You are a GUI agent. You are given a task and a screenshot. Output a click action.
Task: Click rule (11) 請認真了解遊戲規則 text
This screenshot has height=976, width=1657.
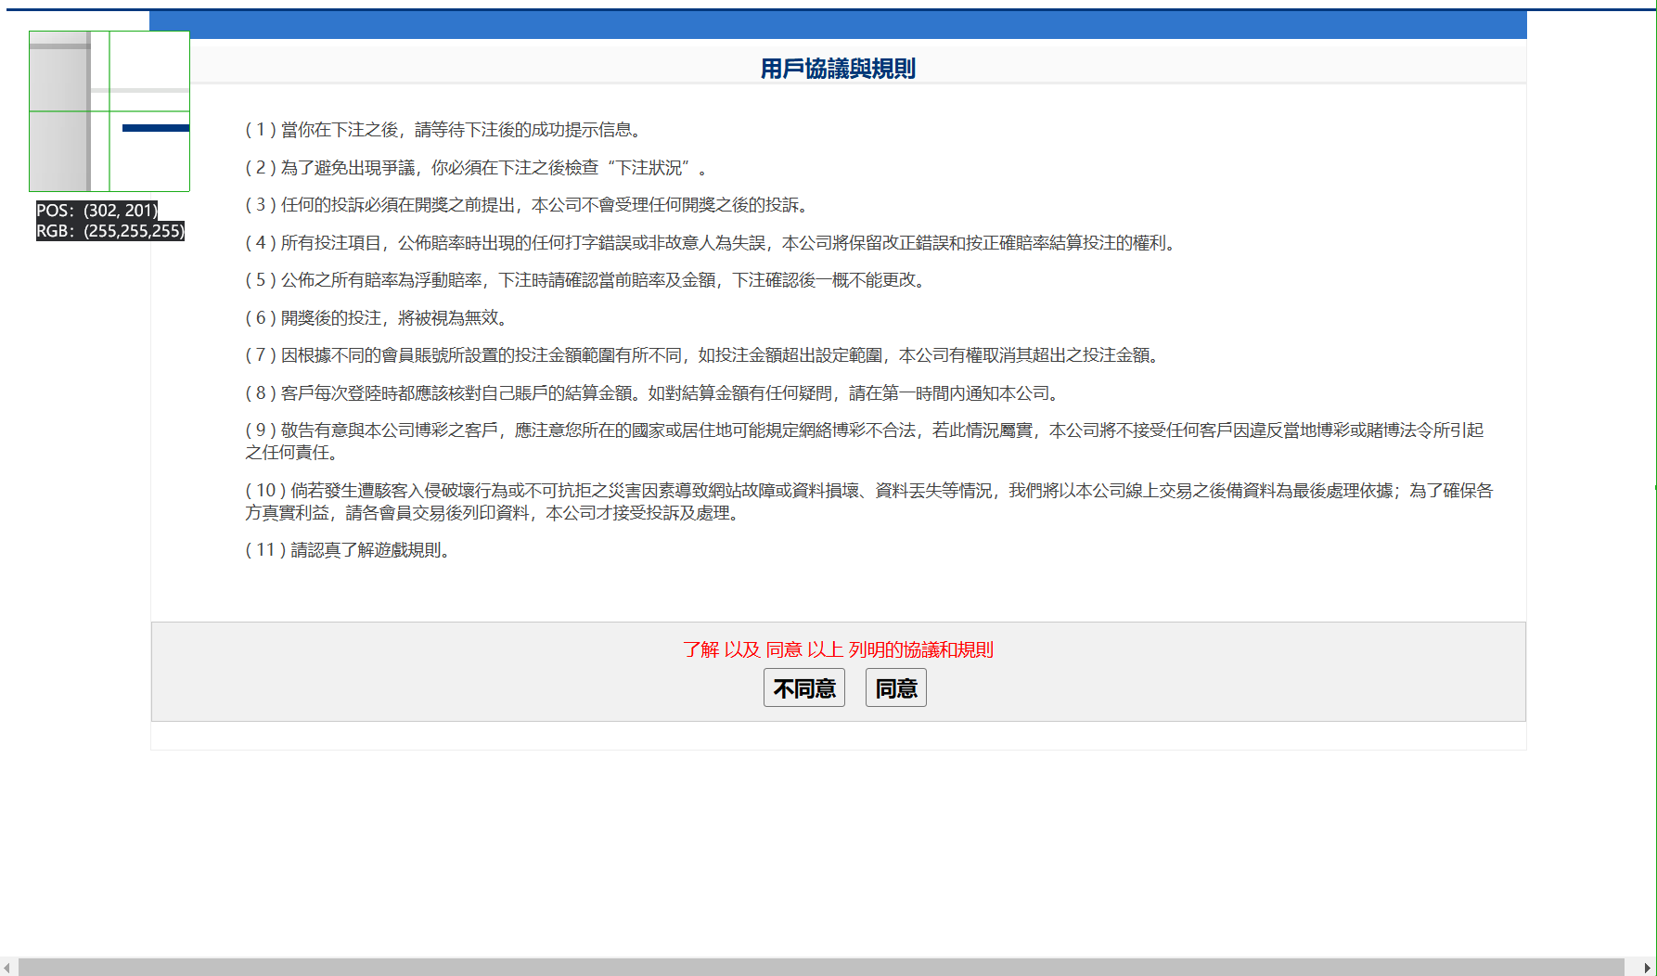[x=349, y=550]
